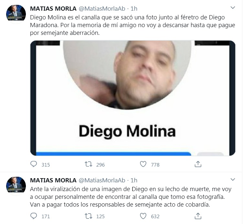Like the tweet with 778 likes

point(143,164)
